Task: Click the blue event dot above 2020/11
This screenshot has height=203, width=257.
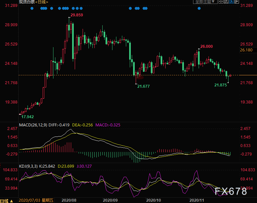Action: [x=199, y=9]
